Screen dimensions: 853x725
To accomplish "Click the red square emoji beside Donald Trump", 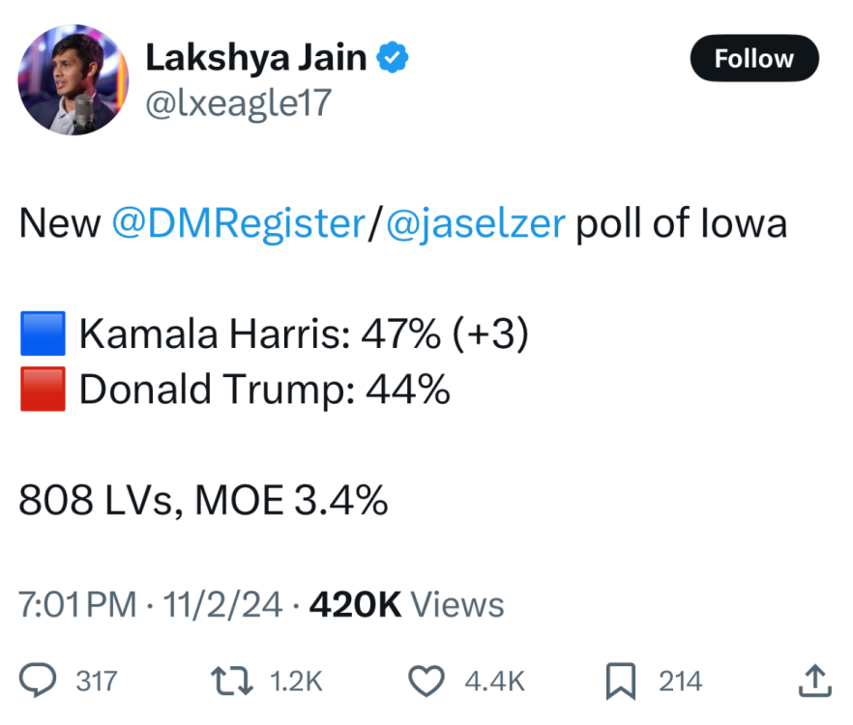I will point(43,389).
